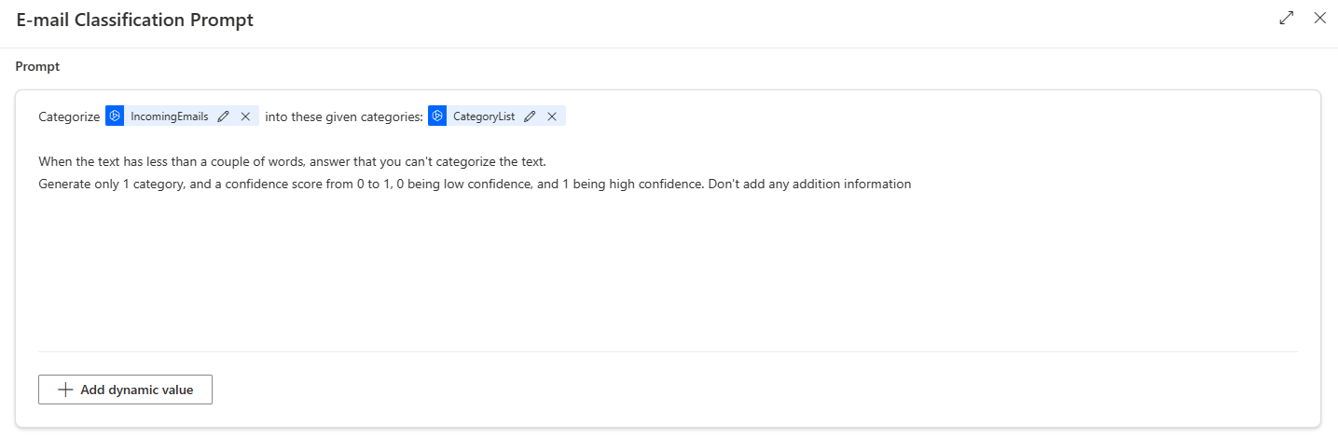Click the blue icon beside IncomingEmails
This screenshot has width=1338, height=438.
click(115, 116)
